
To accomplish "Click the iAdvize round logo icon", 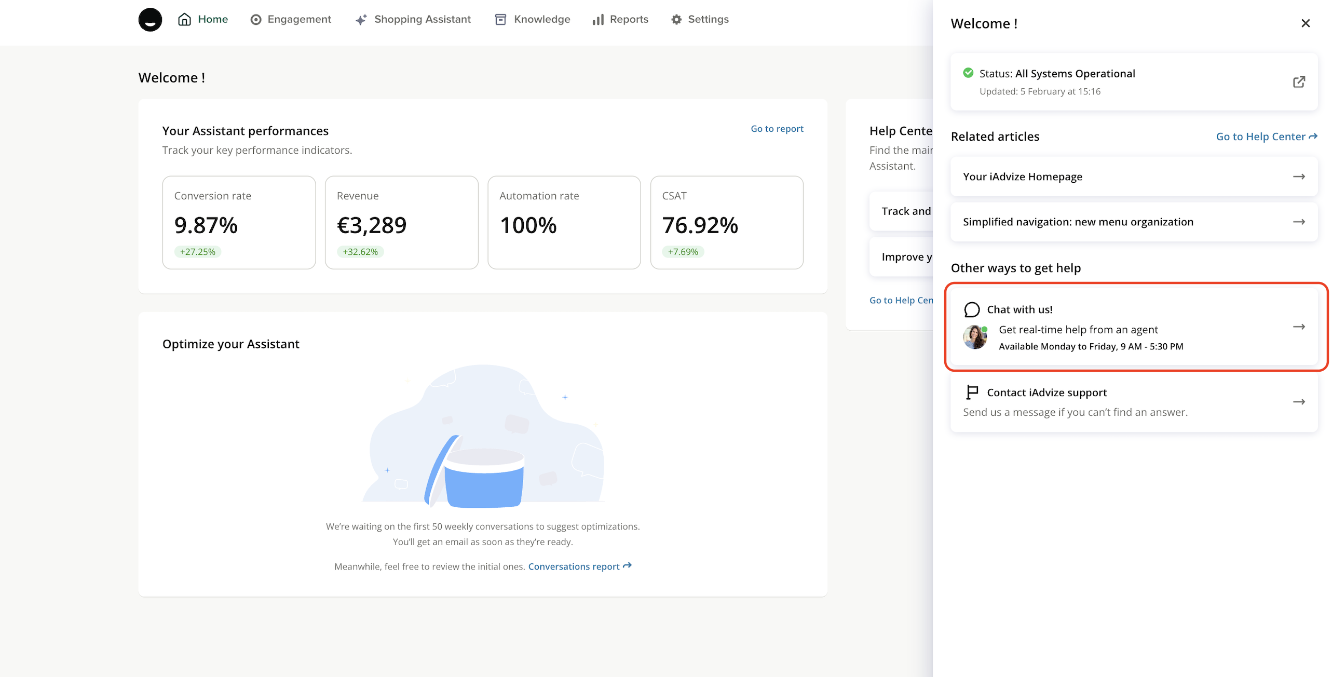I will click(150, 20).
